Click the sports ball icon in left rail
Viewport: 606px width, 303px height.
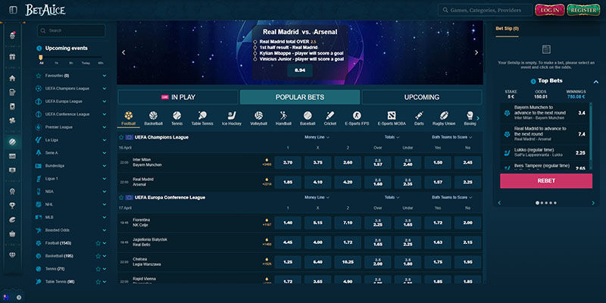click(x=12, y=142)
